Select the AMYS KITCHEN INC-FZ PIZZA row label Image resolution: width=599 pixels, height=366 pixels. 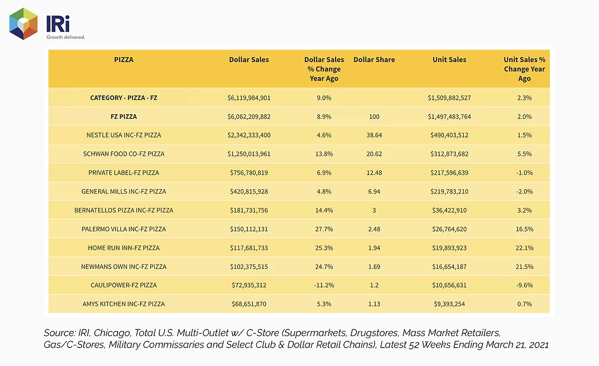tap(124, 304)
